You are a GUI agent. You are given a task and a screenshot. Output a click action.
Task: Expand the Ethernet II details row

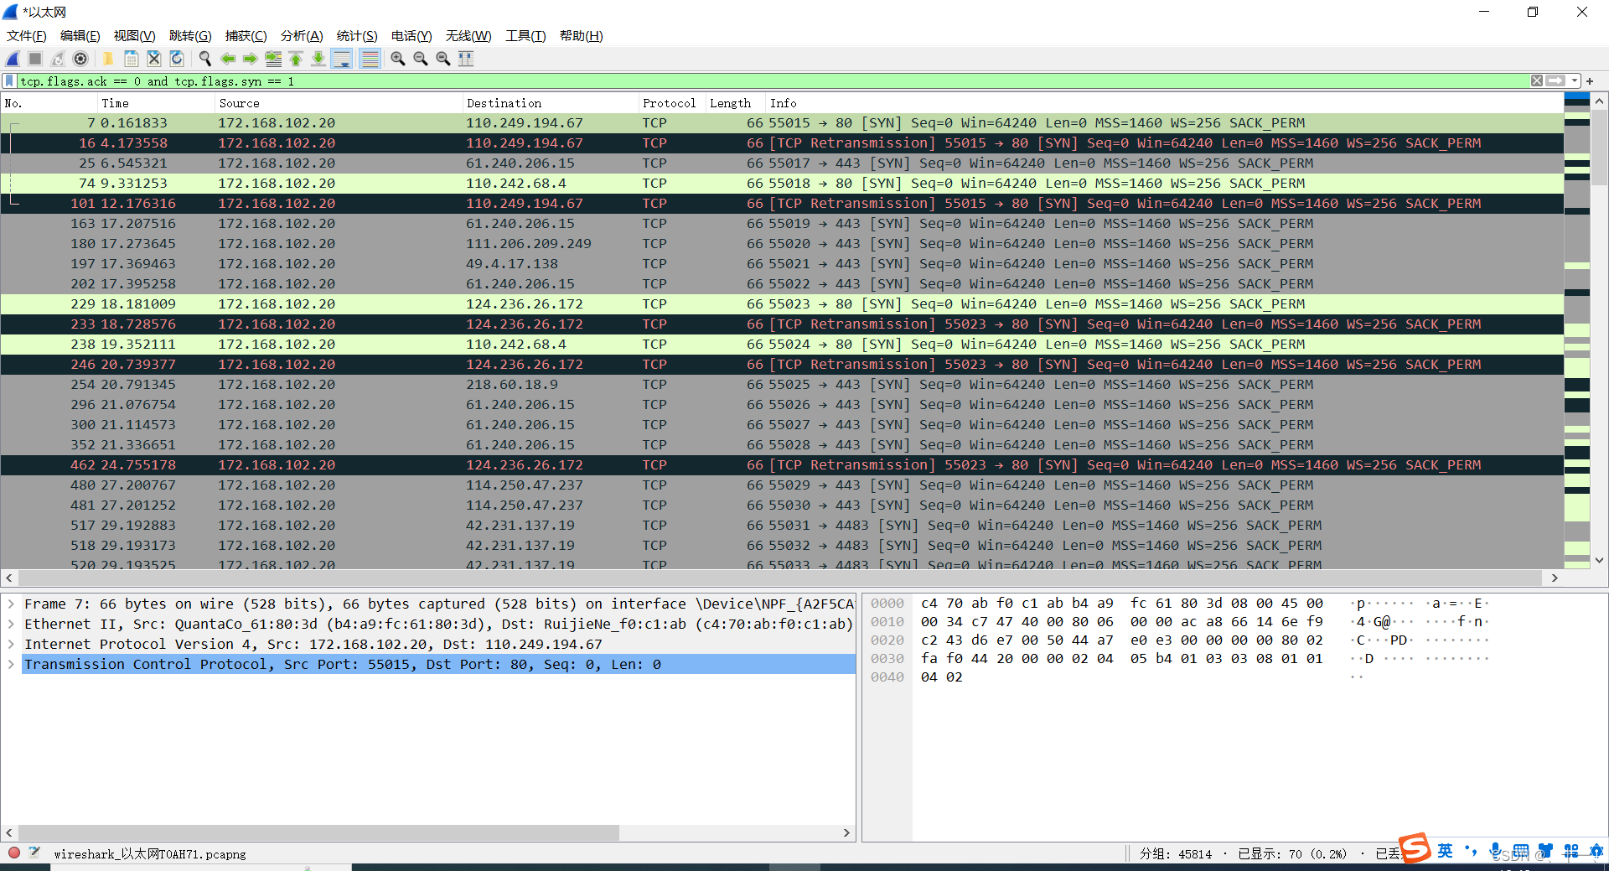[x=11, y=625]
